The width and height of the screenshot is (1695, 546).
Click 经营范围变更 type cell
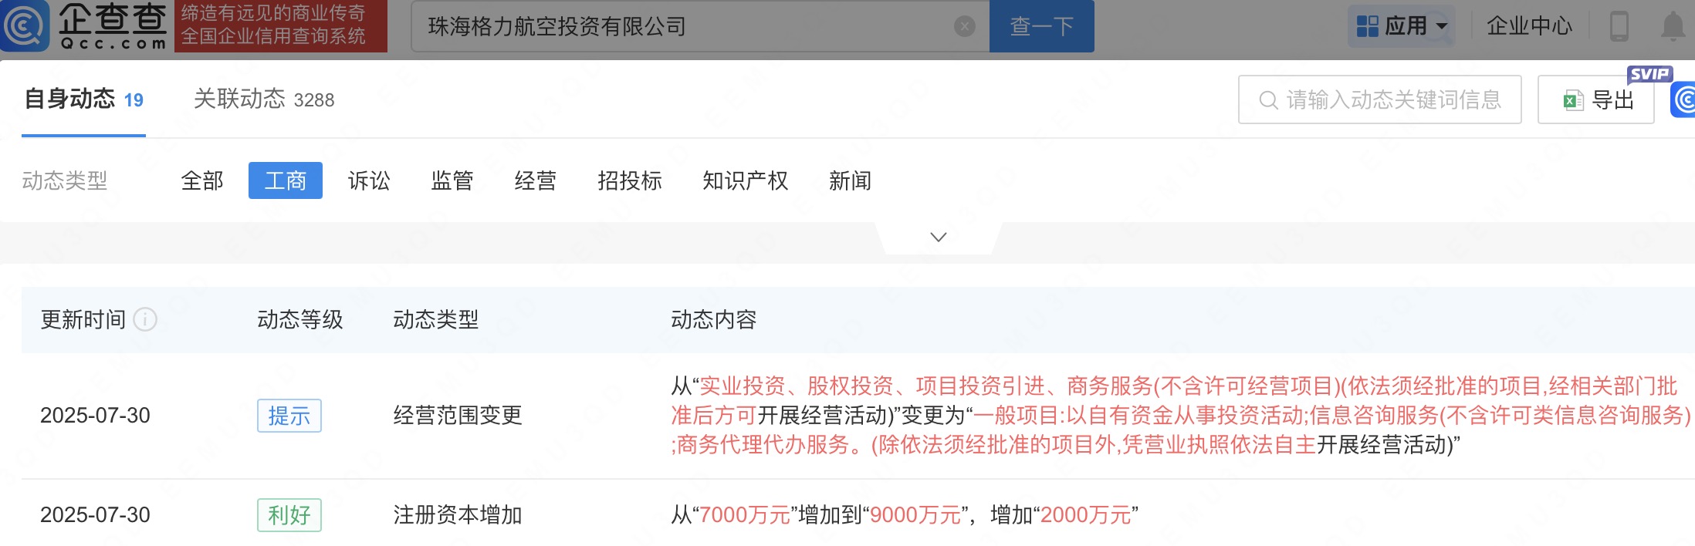coord(458,416)
